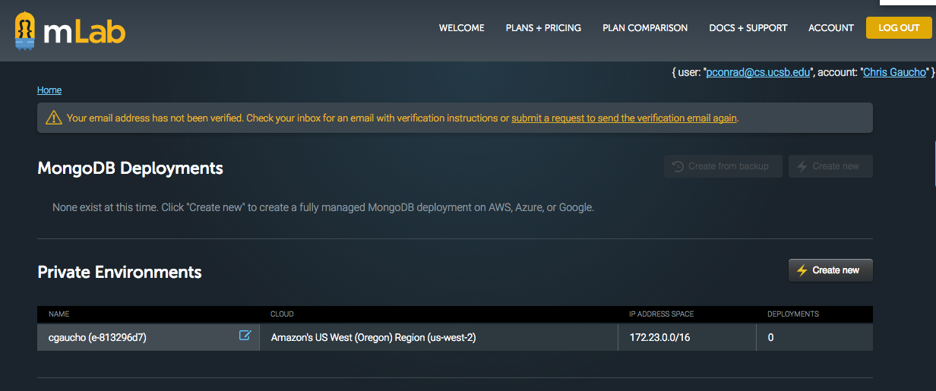
Task: Go to PLANS + PRICING
Action: [543, 28]
